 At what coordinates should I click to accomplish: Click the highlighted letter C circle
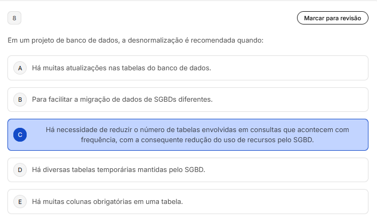point(20,135)
